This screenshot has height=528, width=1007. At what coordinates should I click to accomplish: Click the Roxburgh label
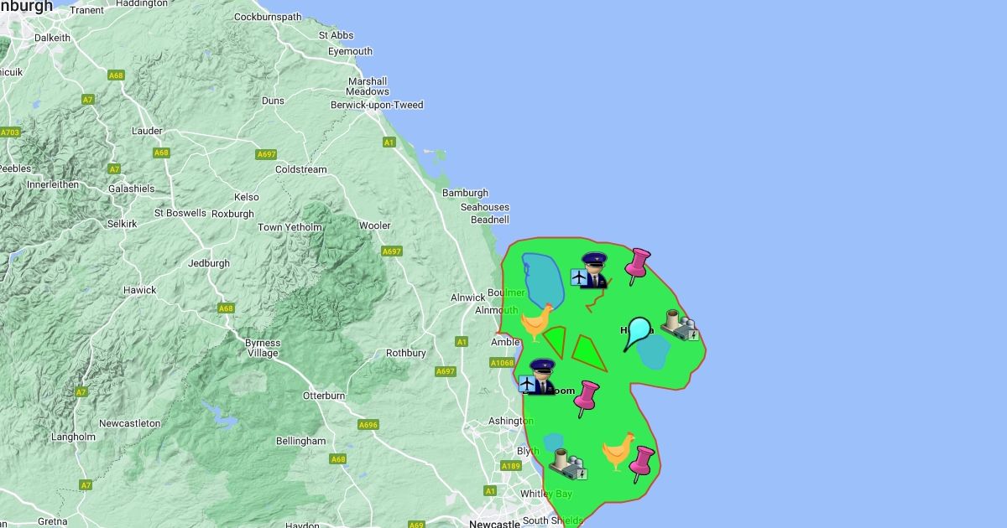232,214
